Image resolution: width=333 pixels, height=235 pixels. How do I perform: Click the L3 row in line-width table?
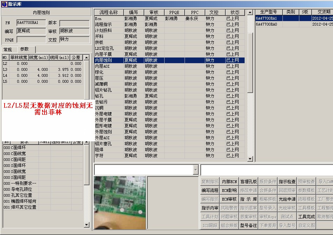click(42, 69)
